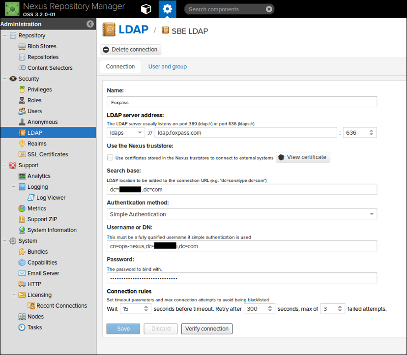Open the ldaps protocol dropdown
The height and width of the screenshot is (355, 407).
[x=140, y=133]
